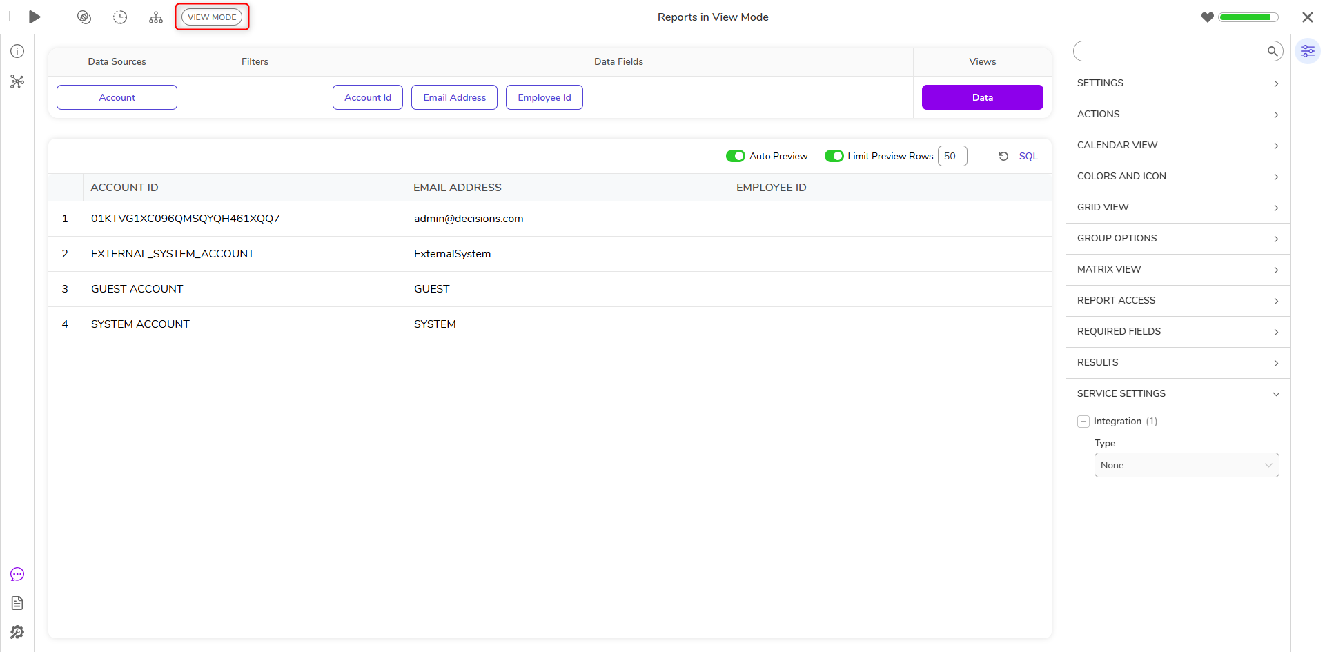Expand the COLORS AND ICON section
The image size is (1325, 652).
pos(1177,177)
